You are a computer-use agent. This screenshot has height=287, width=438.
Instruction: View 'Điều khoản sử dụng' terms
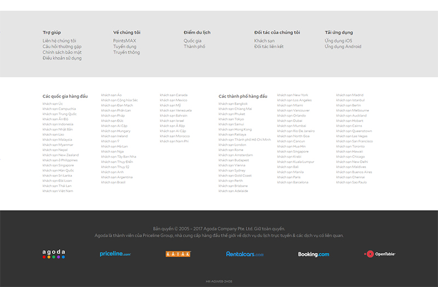(x=62, y=58)
